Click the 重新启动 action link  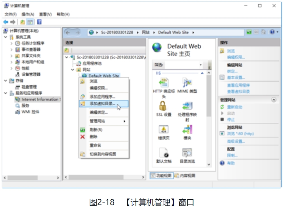point(235,107)
